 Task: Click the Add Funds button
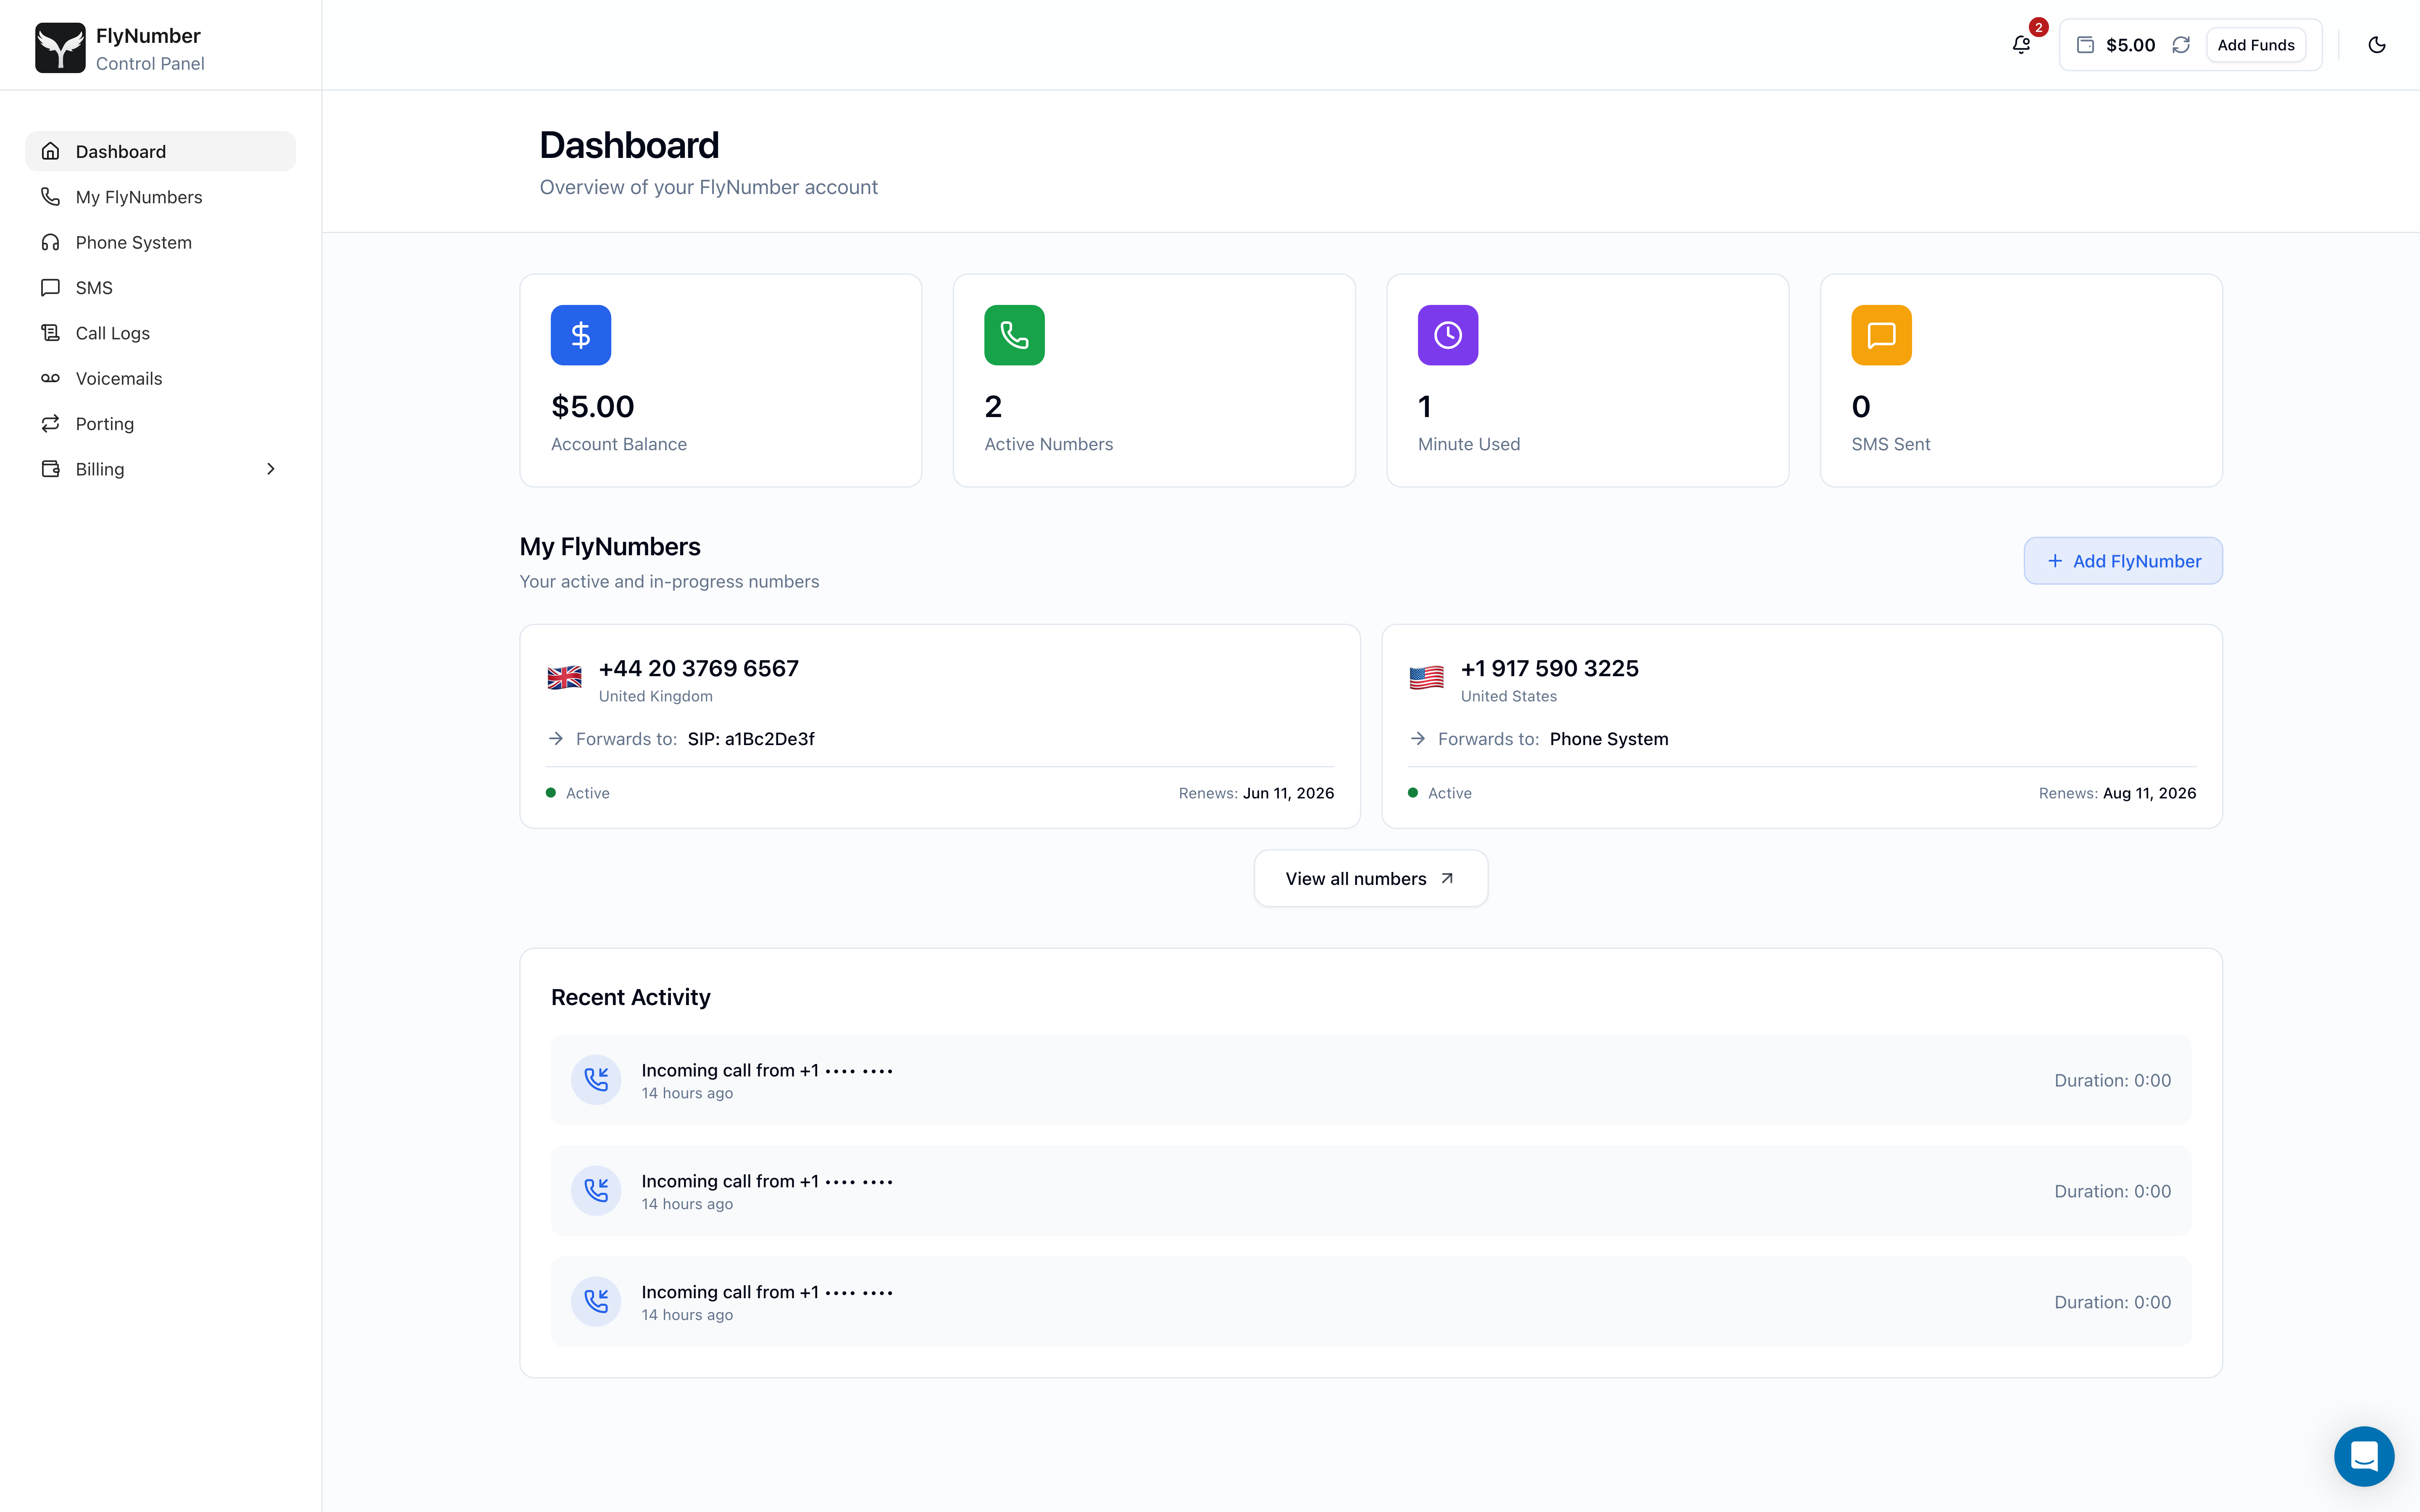2256,45
